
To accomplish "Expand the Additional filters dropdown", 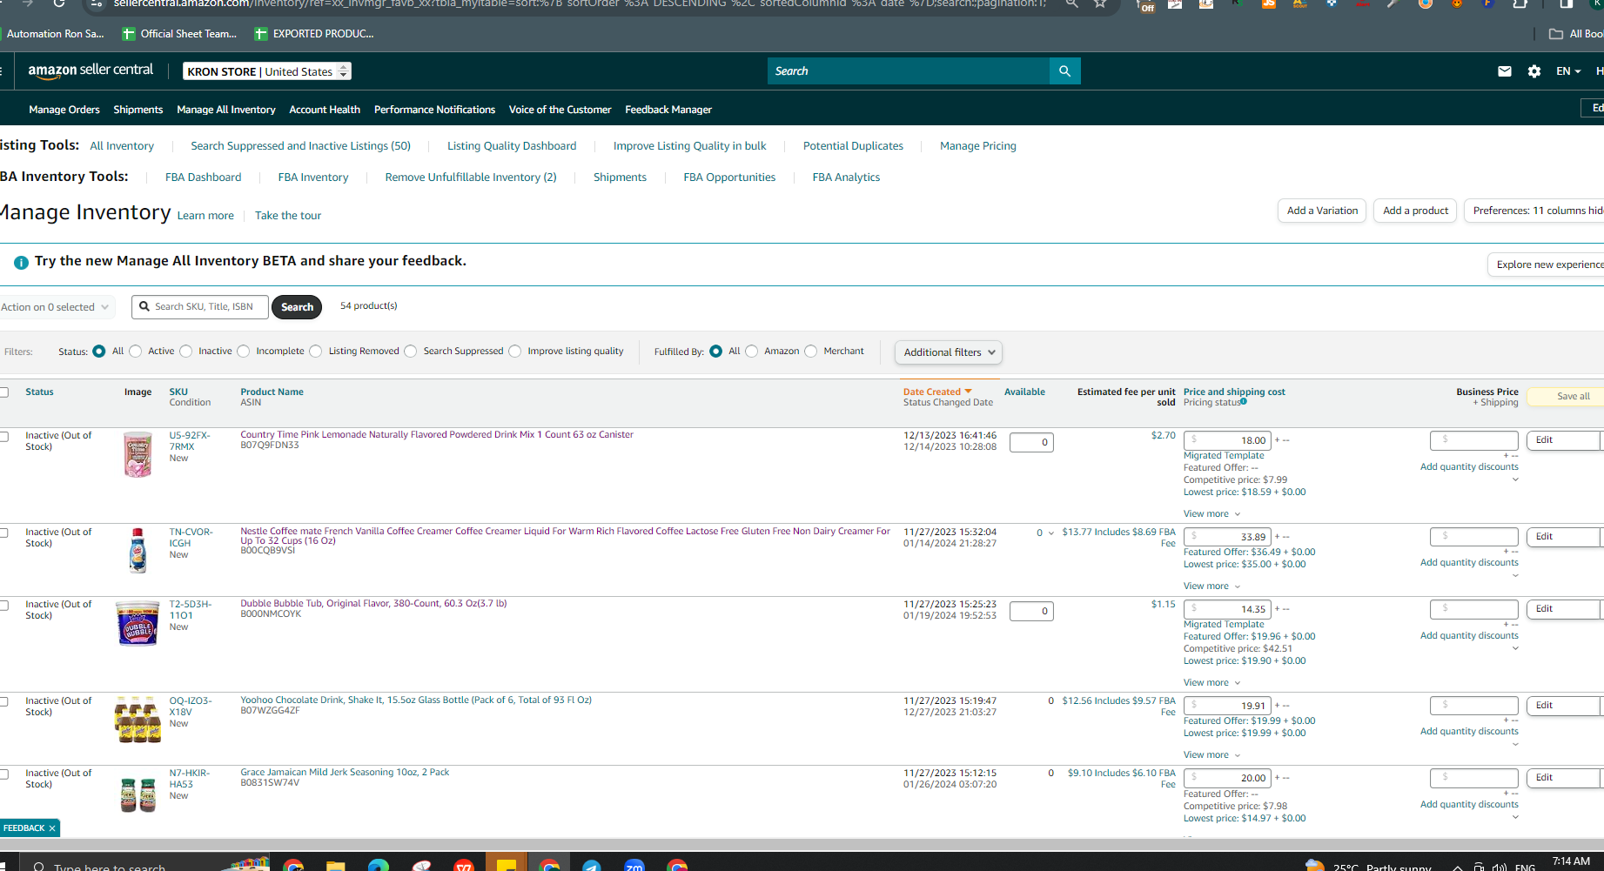I will (x=949, y=352).
